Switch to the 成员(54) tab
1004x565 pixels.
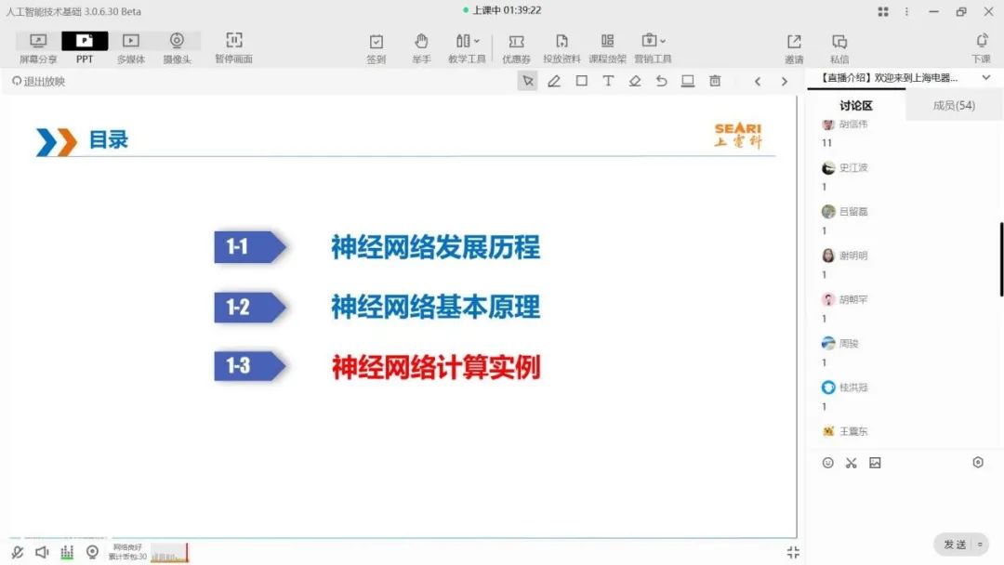coord(954,106)
